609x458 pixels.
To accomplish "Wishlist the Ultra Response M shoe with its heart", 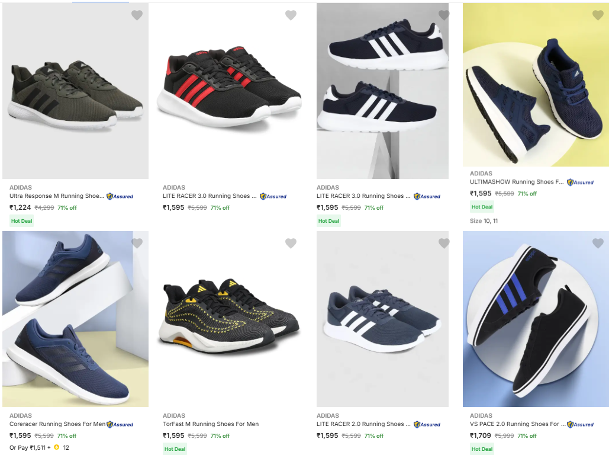I will coord(137,15).
